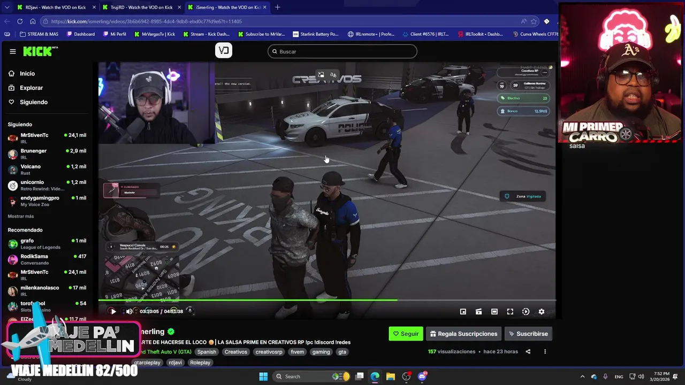Select the Spanish tag
The image size is (685, 385).
point(207,352)
